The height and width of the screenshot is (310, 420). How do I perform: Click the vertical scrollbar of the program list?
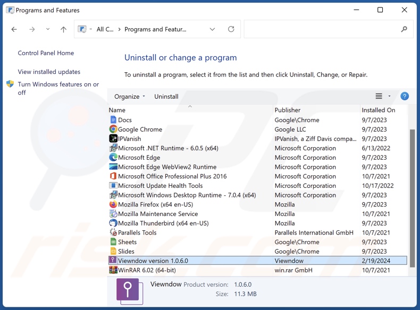tap(413, 198)
